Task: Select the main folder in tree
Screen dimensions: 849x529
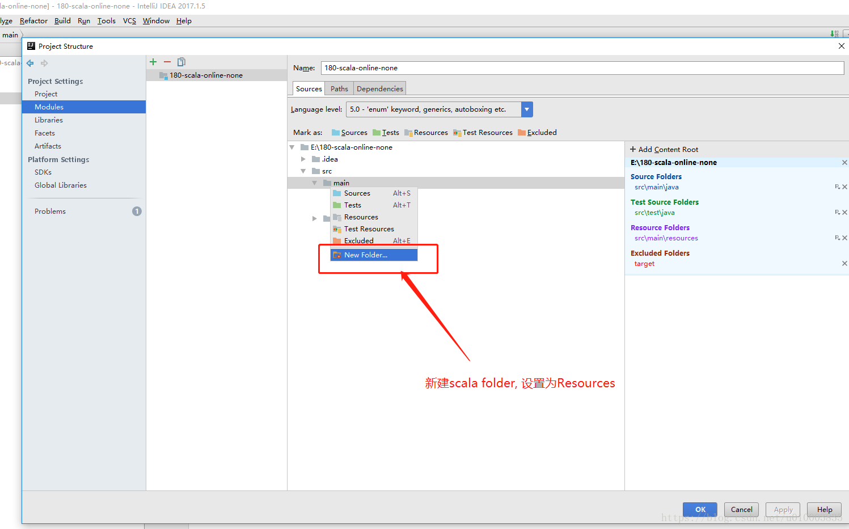Action: (x=456, y=183)
